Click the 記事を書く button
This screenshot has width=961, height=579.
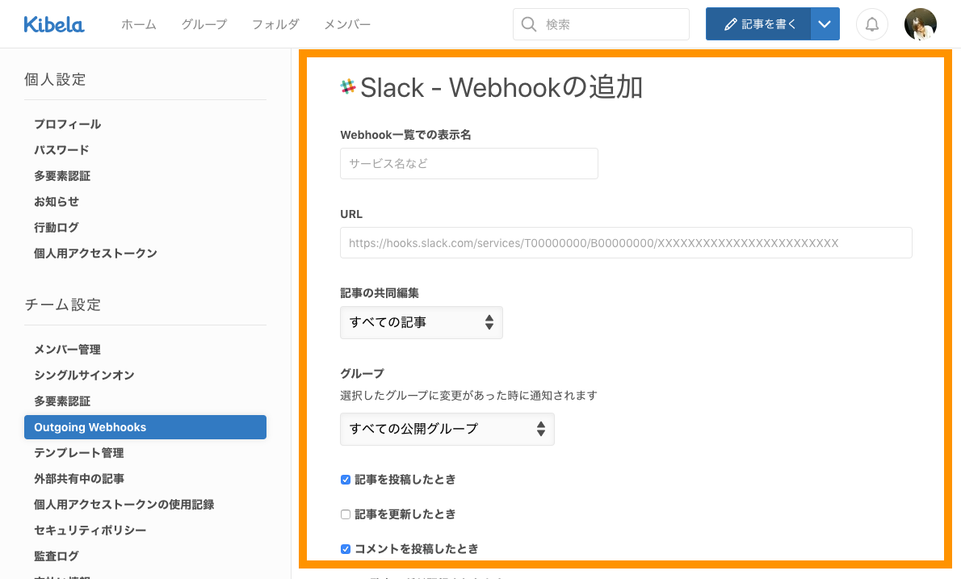point(757,24)
